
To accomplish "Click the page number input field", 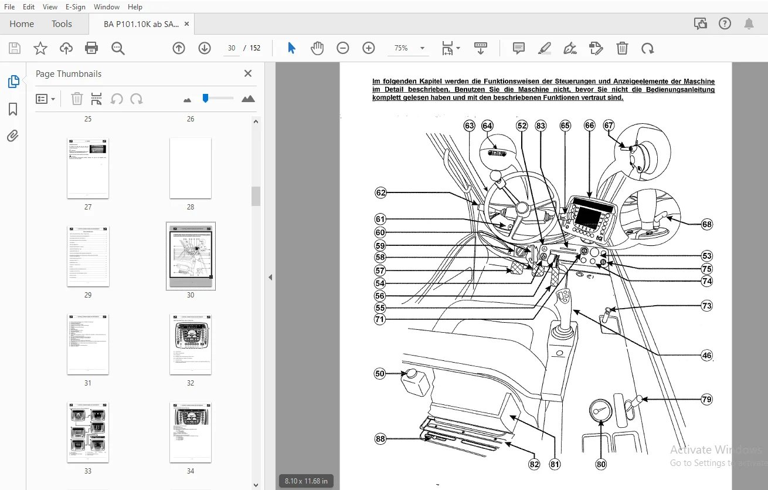I will (x=232, y=48).
